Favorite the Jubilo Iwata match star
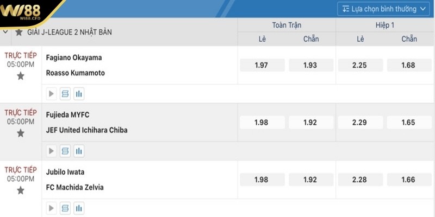The image size is (435, 217). click(x=21, y=190)
